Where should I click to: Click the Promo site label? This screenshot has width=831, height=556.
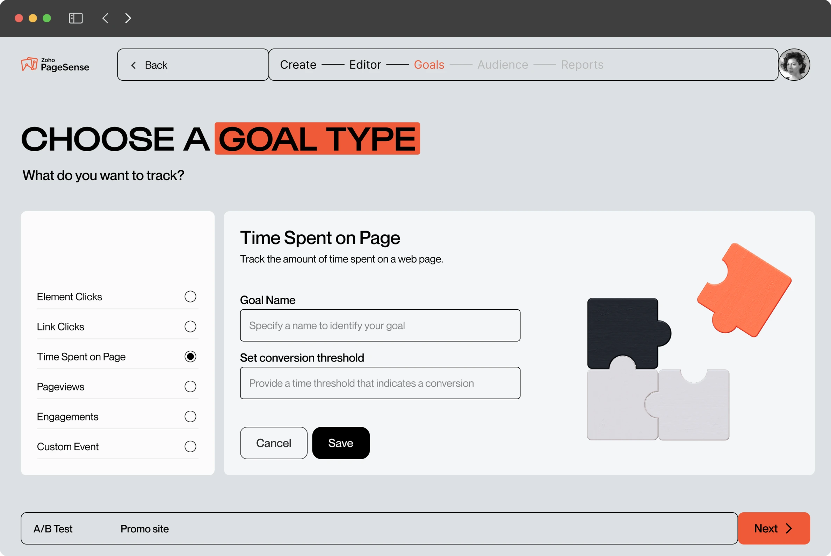click(144, 529)
